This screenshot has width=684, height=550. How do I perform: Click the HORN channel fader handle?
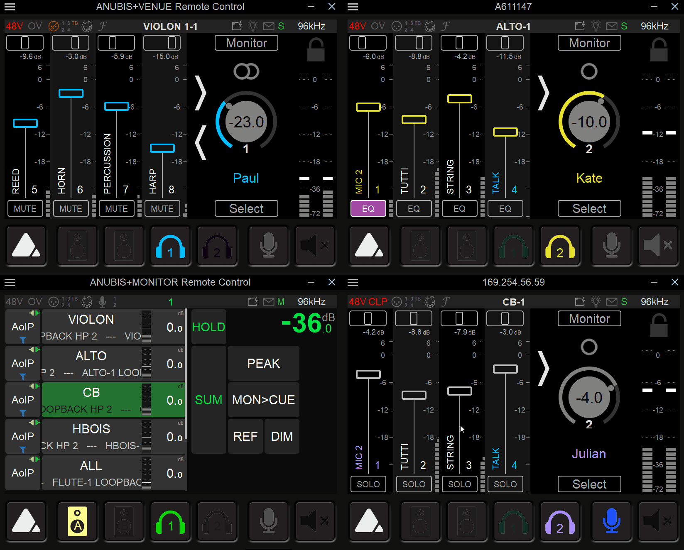71,93
